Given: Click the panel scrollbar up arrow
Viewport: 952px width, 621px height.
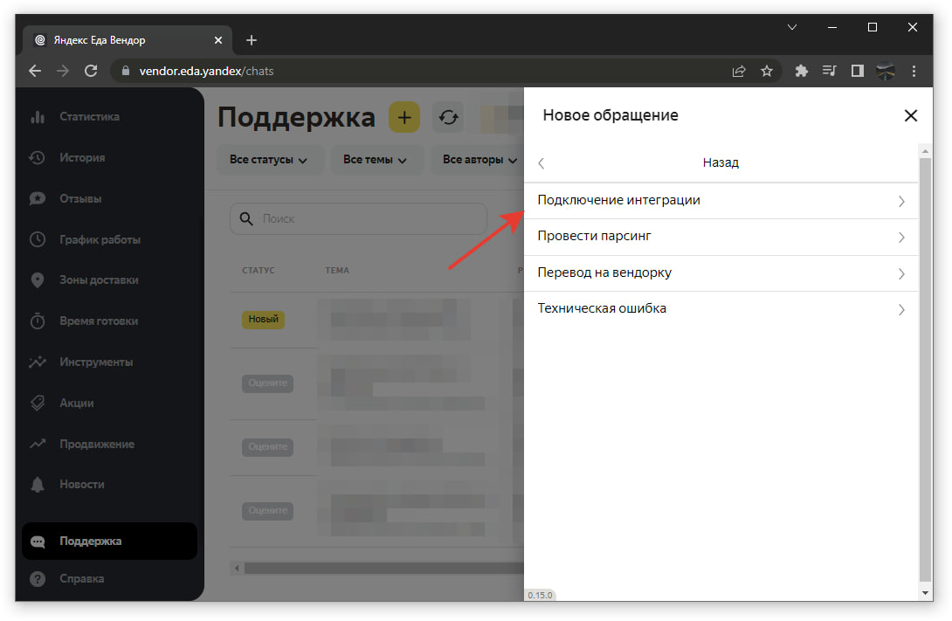Looking at the screenshot, I should click(925, 150).
